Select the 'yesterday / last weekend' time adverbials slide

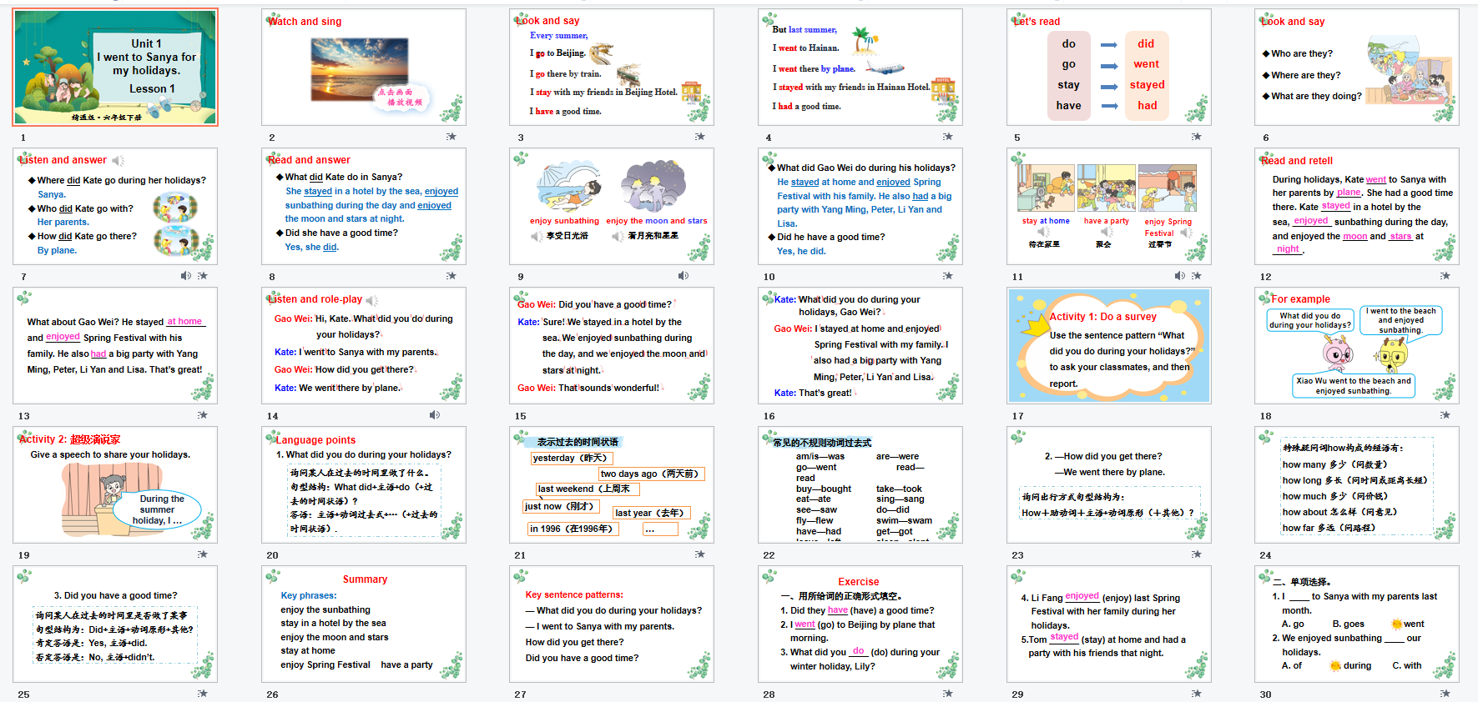pyautogui.click(x=612, y=485)
